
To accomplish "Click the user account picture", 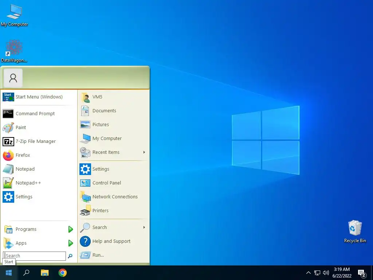I will click(13, 78).
